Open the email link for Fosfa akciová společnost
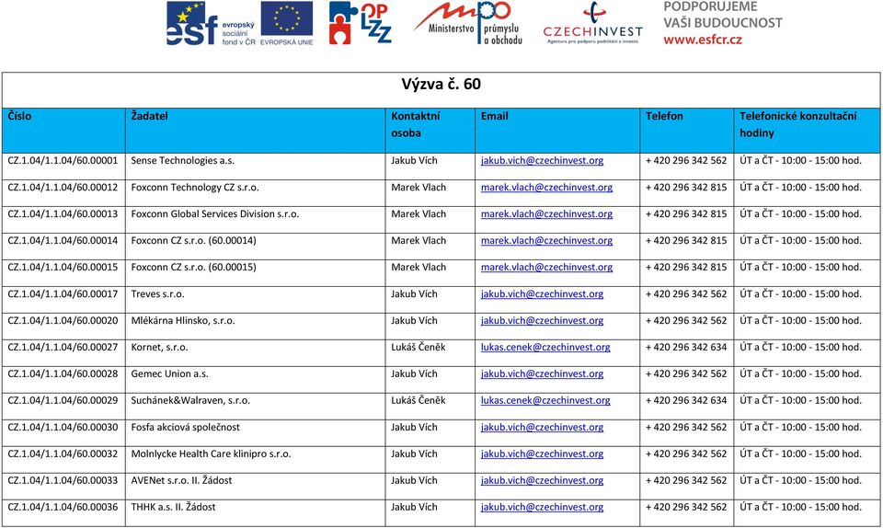The height and width of the screenshot is (528, 883). pos(542,427)
